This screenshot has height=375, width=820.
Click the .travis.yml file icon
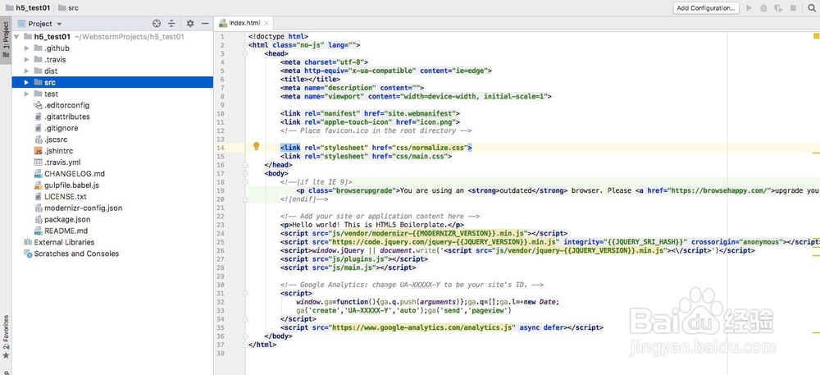pos(38,162)
